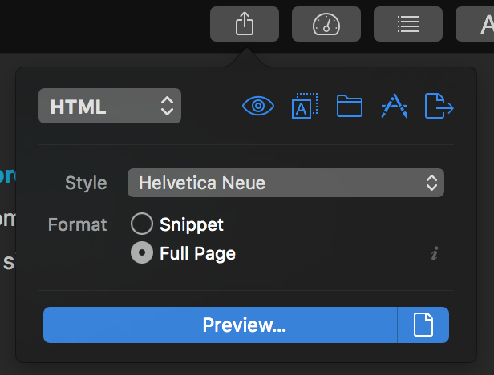Click the Share/Export toolbar icon
This screenshot has height=375, width=494.
[x=245, y=24]
